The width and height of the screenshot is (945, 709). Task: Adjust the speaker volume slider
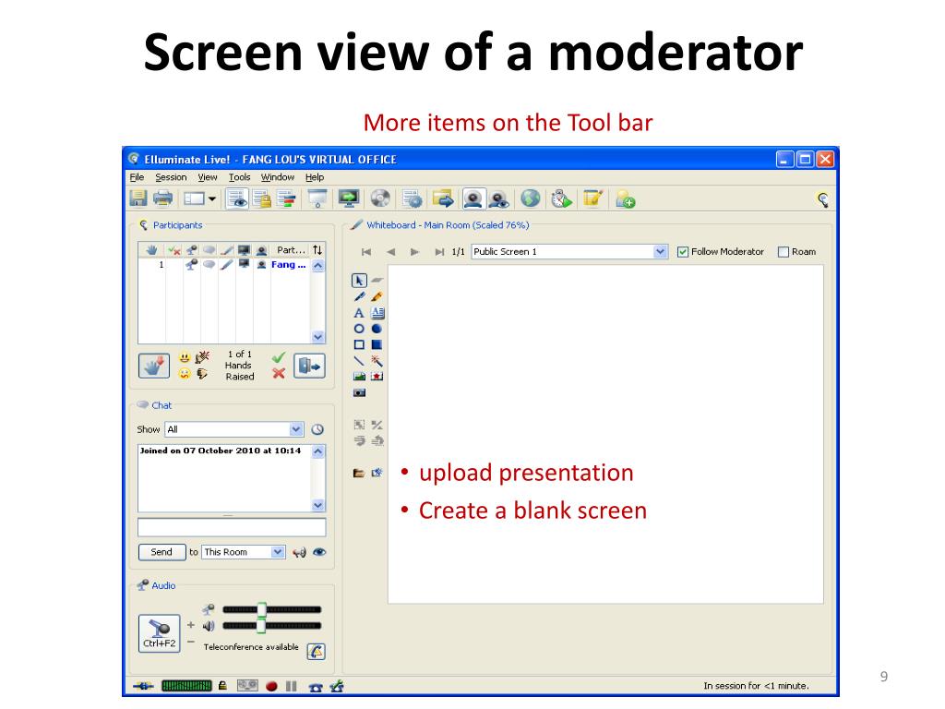[x=261, y=626]
